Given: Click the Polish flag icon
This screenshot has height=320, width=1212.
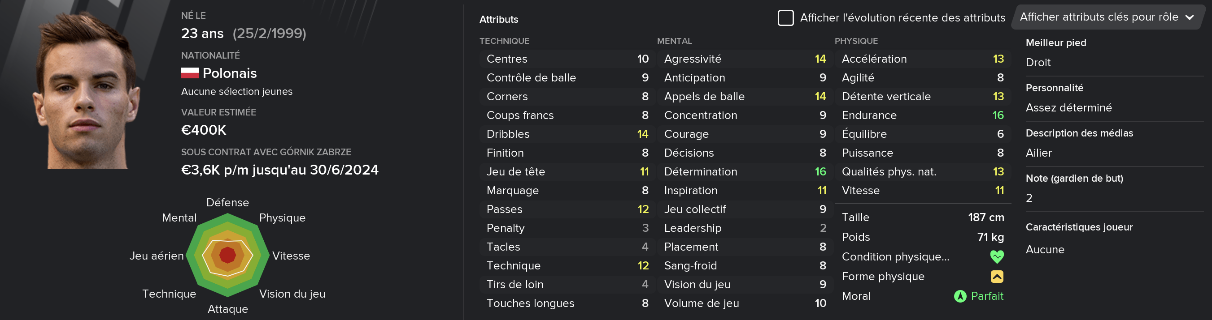Looking at the screenshot, I should click(190, 73).
